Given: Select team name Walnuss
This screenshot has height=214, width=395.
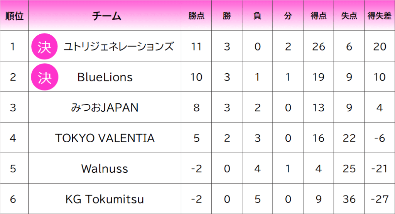Looking at the screenshot, I should [x=105, y=169].
